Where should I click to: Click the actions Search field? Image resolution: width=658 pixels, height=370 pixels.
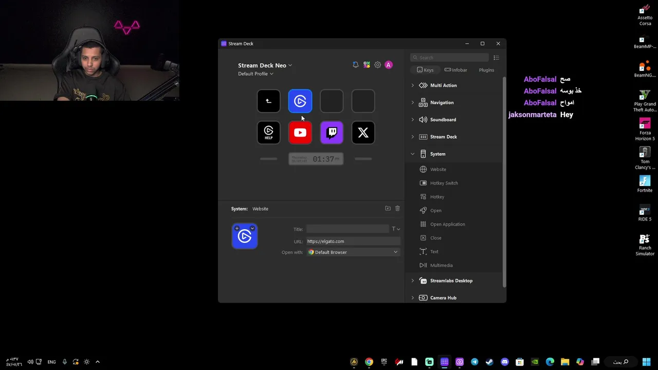[x=450, y=58]
